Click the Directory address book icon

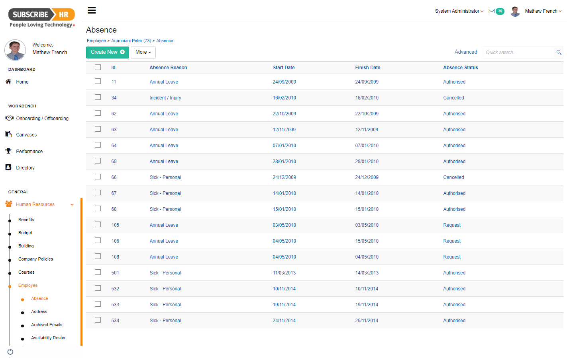[x=8, y=167]
